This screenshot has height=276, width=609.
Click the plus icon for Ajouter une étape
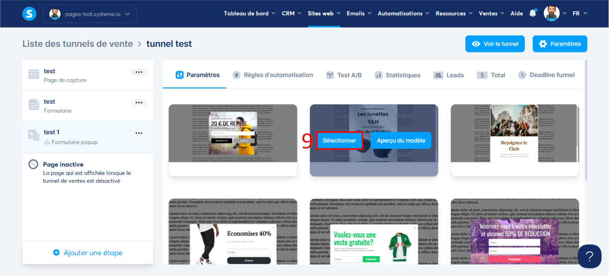[56, 252]
